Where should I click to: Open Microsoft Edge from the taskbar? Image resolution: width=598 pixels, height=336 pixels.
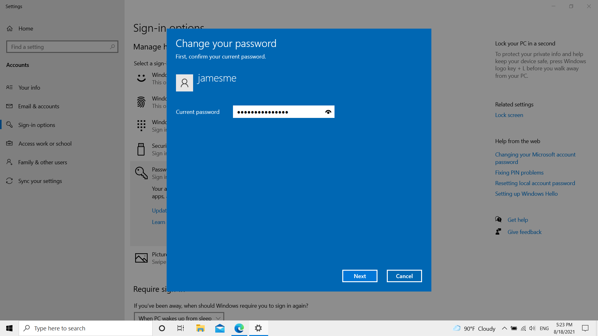click(x=239, y=328)
